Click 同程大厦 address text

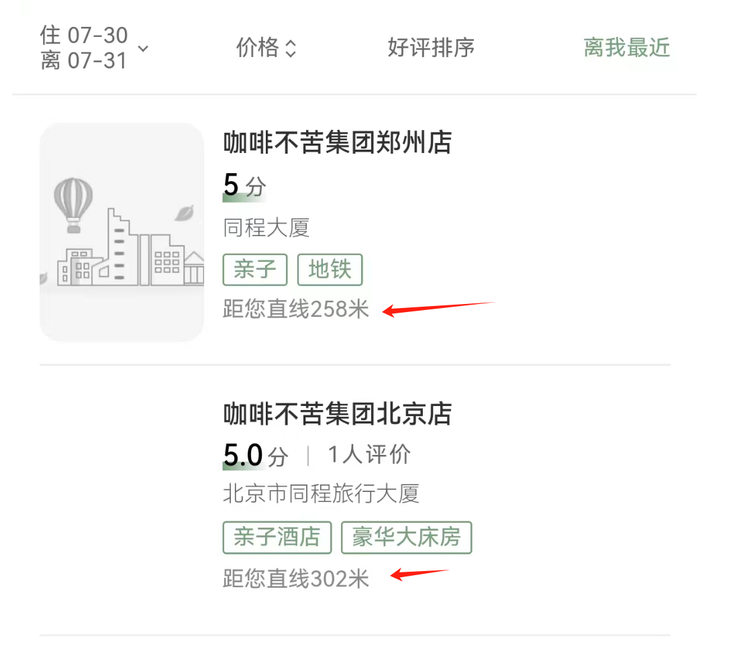pyautogui.click(x=266, y=228)
